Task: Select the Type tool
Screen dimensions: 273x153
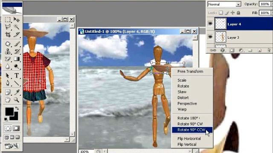Action: pyautogui.click(x=17, y=76)
